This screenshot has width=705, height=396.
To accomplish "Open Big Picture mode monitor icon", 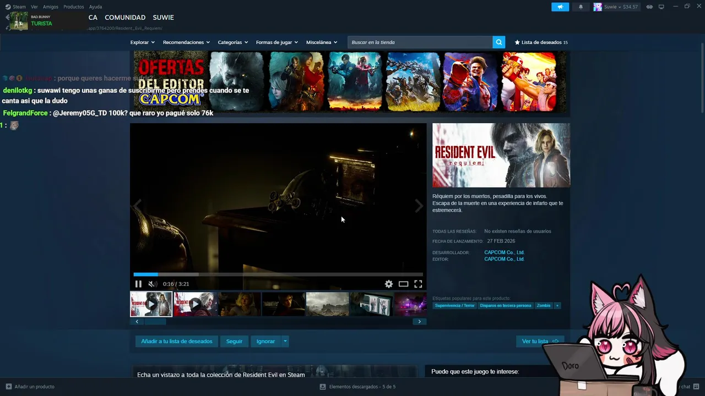I will pyautogui.click(x=661, y=7).
